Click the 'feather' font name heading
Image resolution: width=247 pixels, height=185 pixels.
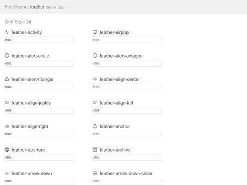point(38,7)
